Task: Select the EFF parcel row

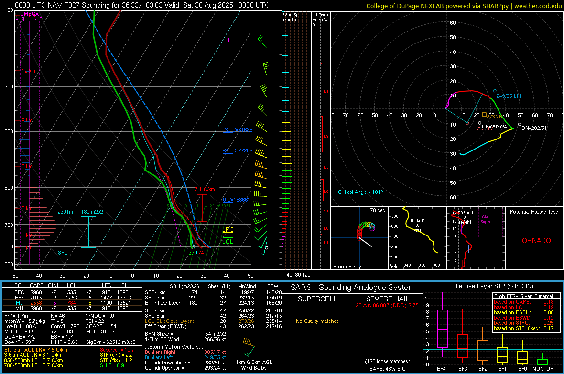Action: pos(72,298)
